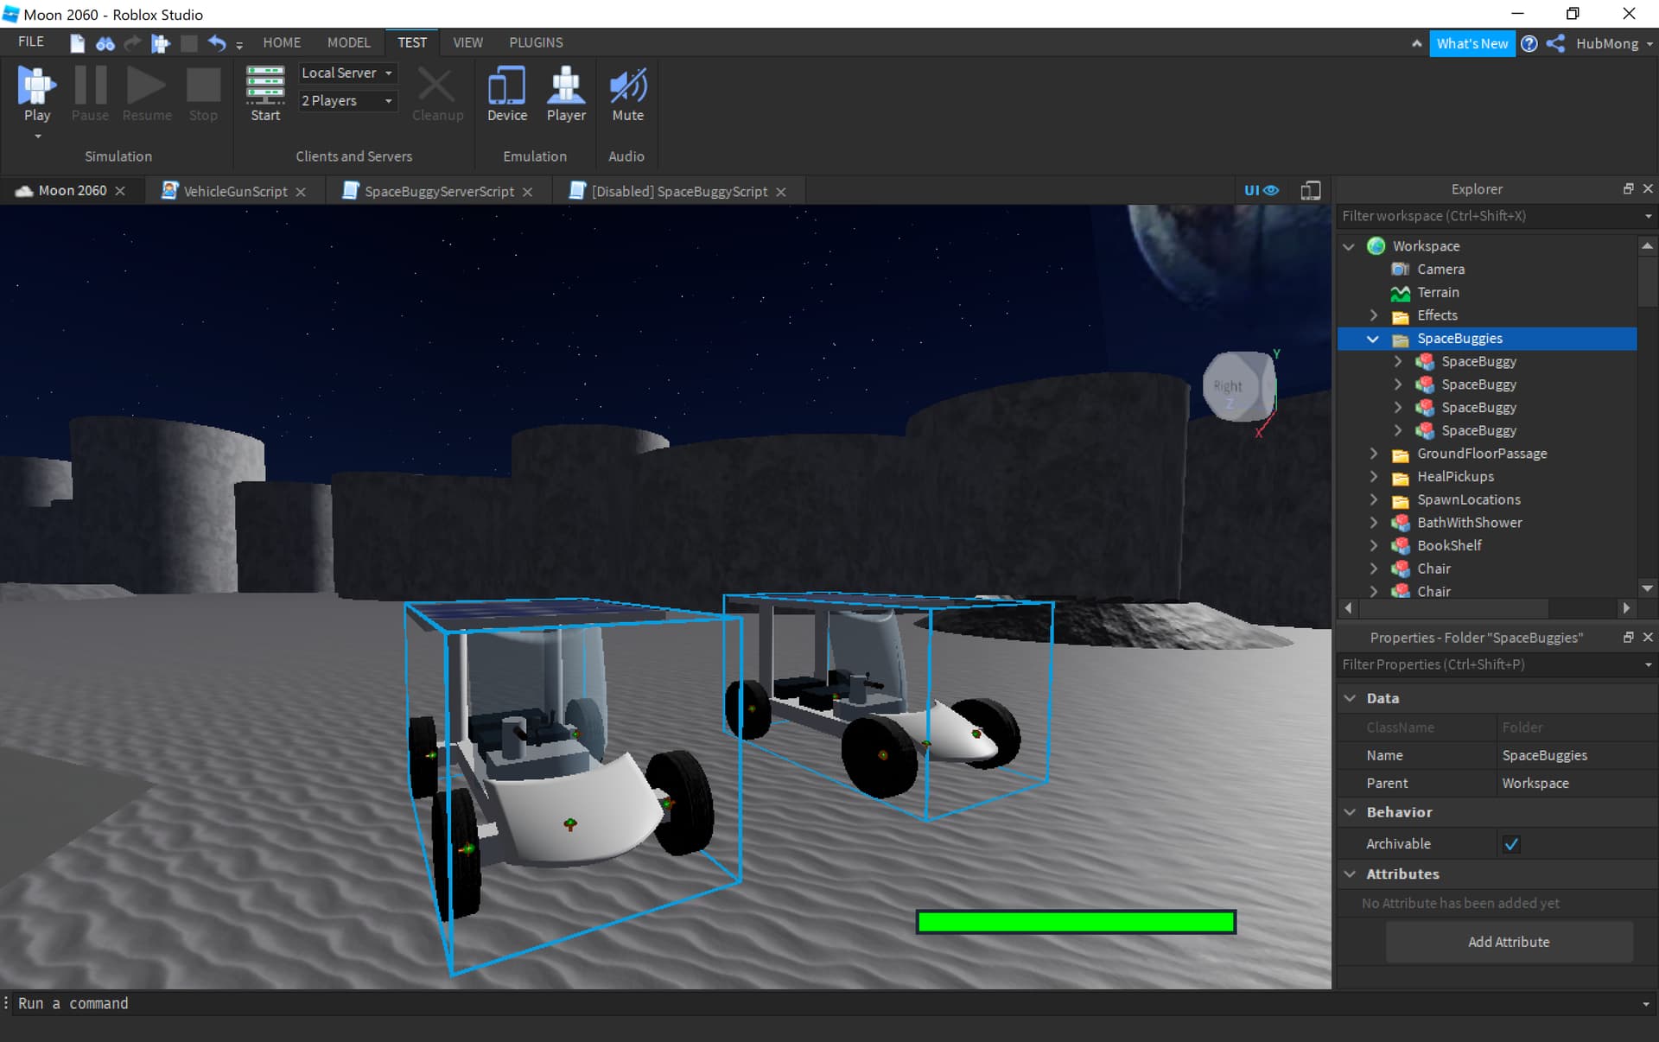
Task: Click the green health bar
Action: (1076, 922)
